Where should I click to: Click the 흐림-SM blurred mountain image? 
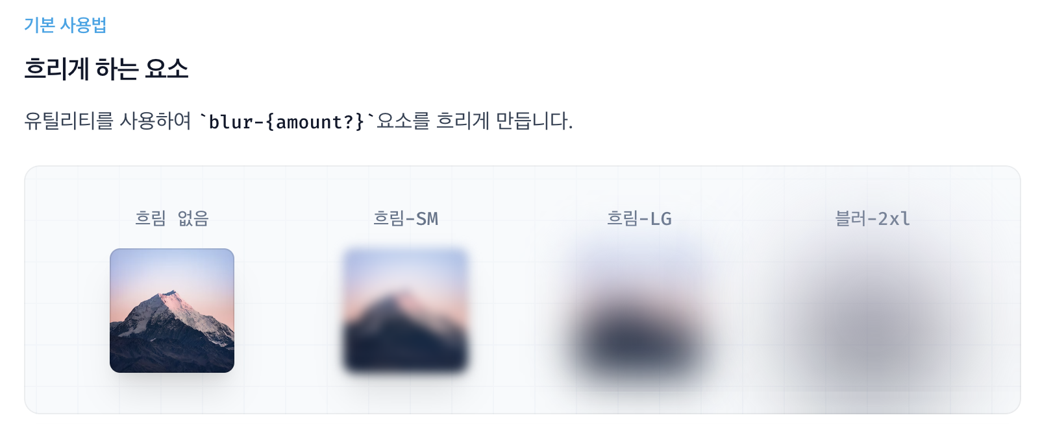[x=406, y=311]
